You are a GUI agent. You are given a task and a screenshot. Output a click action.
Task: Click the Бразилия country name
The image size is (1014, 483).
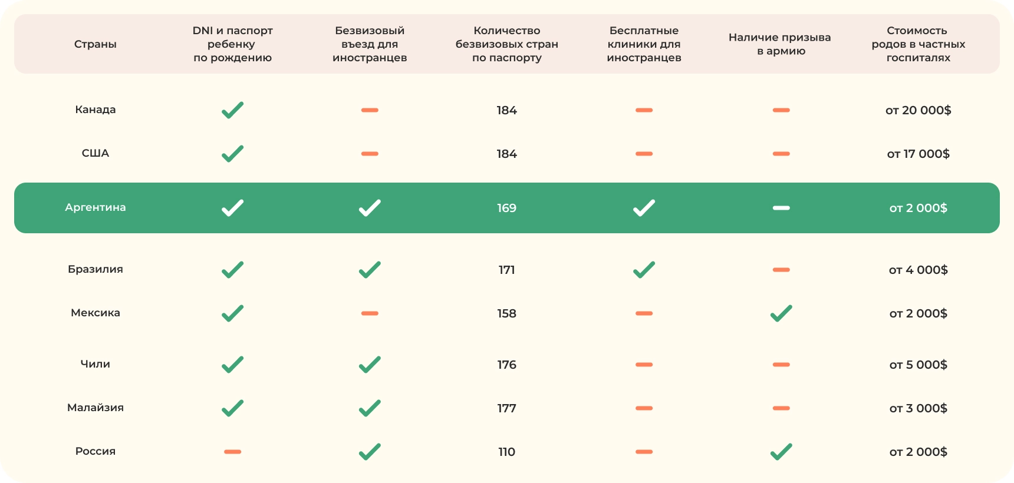click(96, 269)
